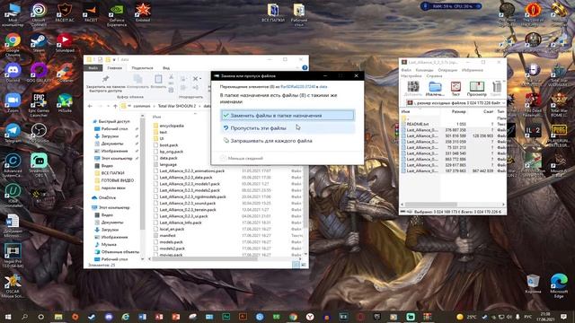Open the data destination link in dialog
The image size is (575, 323).
pos(323,87)
